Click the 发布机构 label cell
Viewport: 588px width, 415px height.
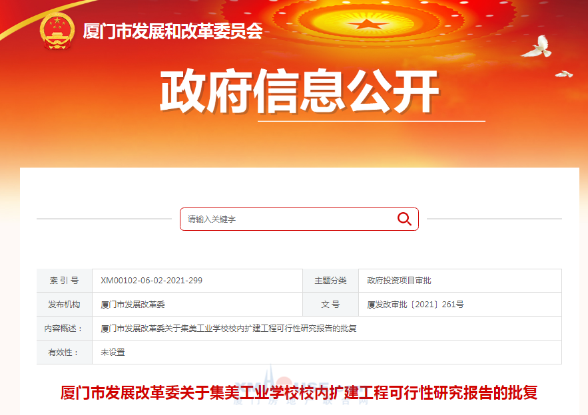pyautogui.click(x=65, y=305)
